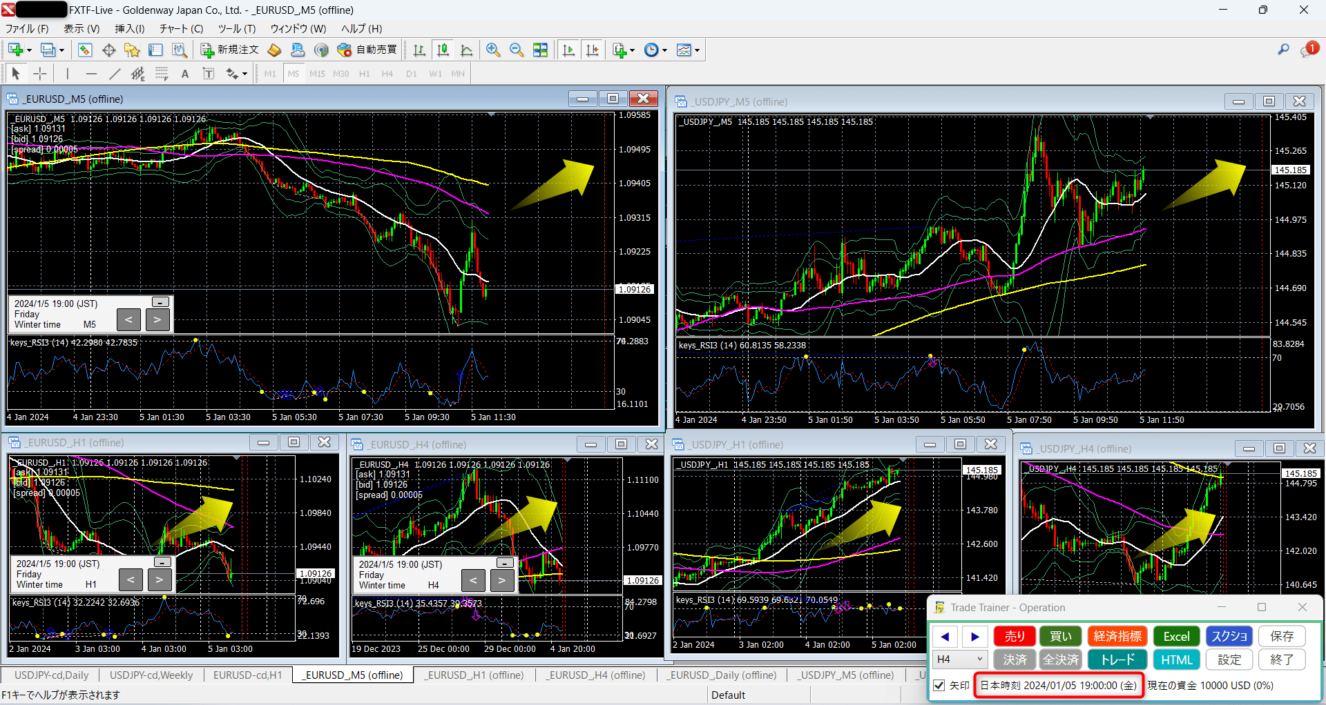Open the チャート (C) menu
Viewport: 1326px width, 705px height.
180,28
